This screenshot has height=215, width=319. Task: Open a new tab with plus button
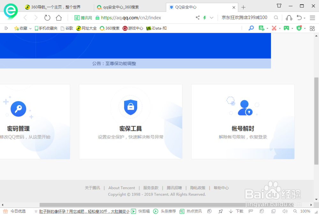coord(243,7)
